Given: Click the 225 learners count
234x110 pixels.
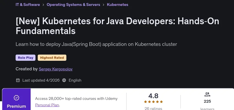Looking at the screenshot, I should (x=207, y=101).
